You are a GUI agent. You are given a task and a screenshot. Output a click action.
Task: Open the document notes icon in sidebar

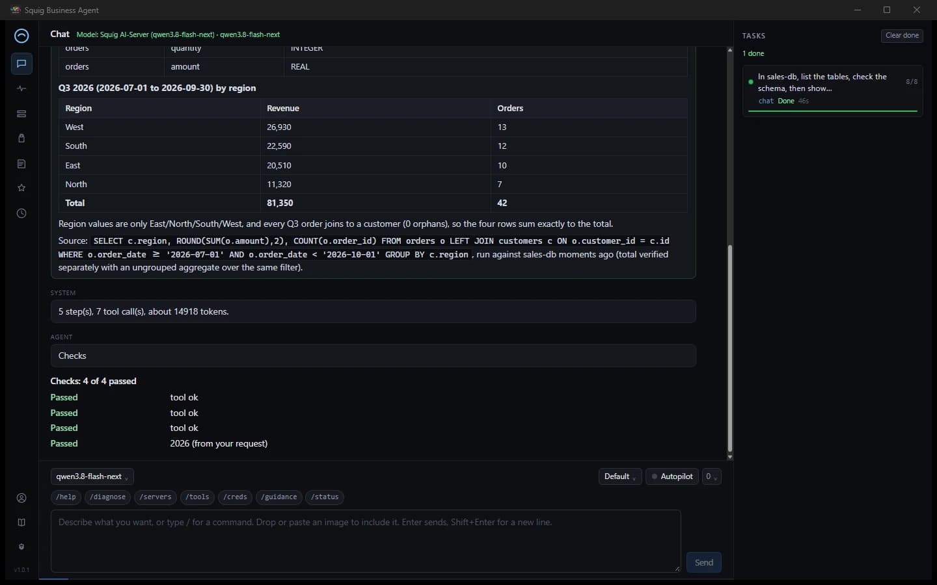21,164
